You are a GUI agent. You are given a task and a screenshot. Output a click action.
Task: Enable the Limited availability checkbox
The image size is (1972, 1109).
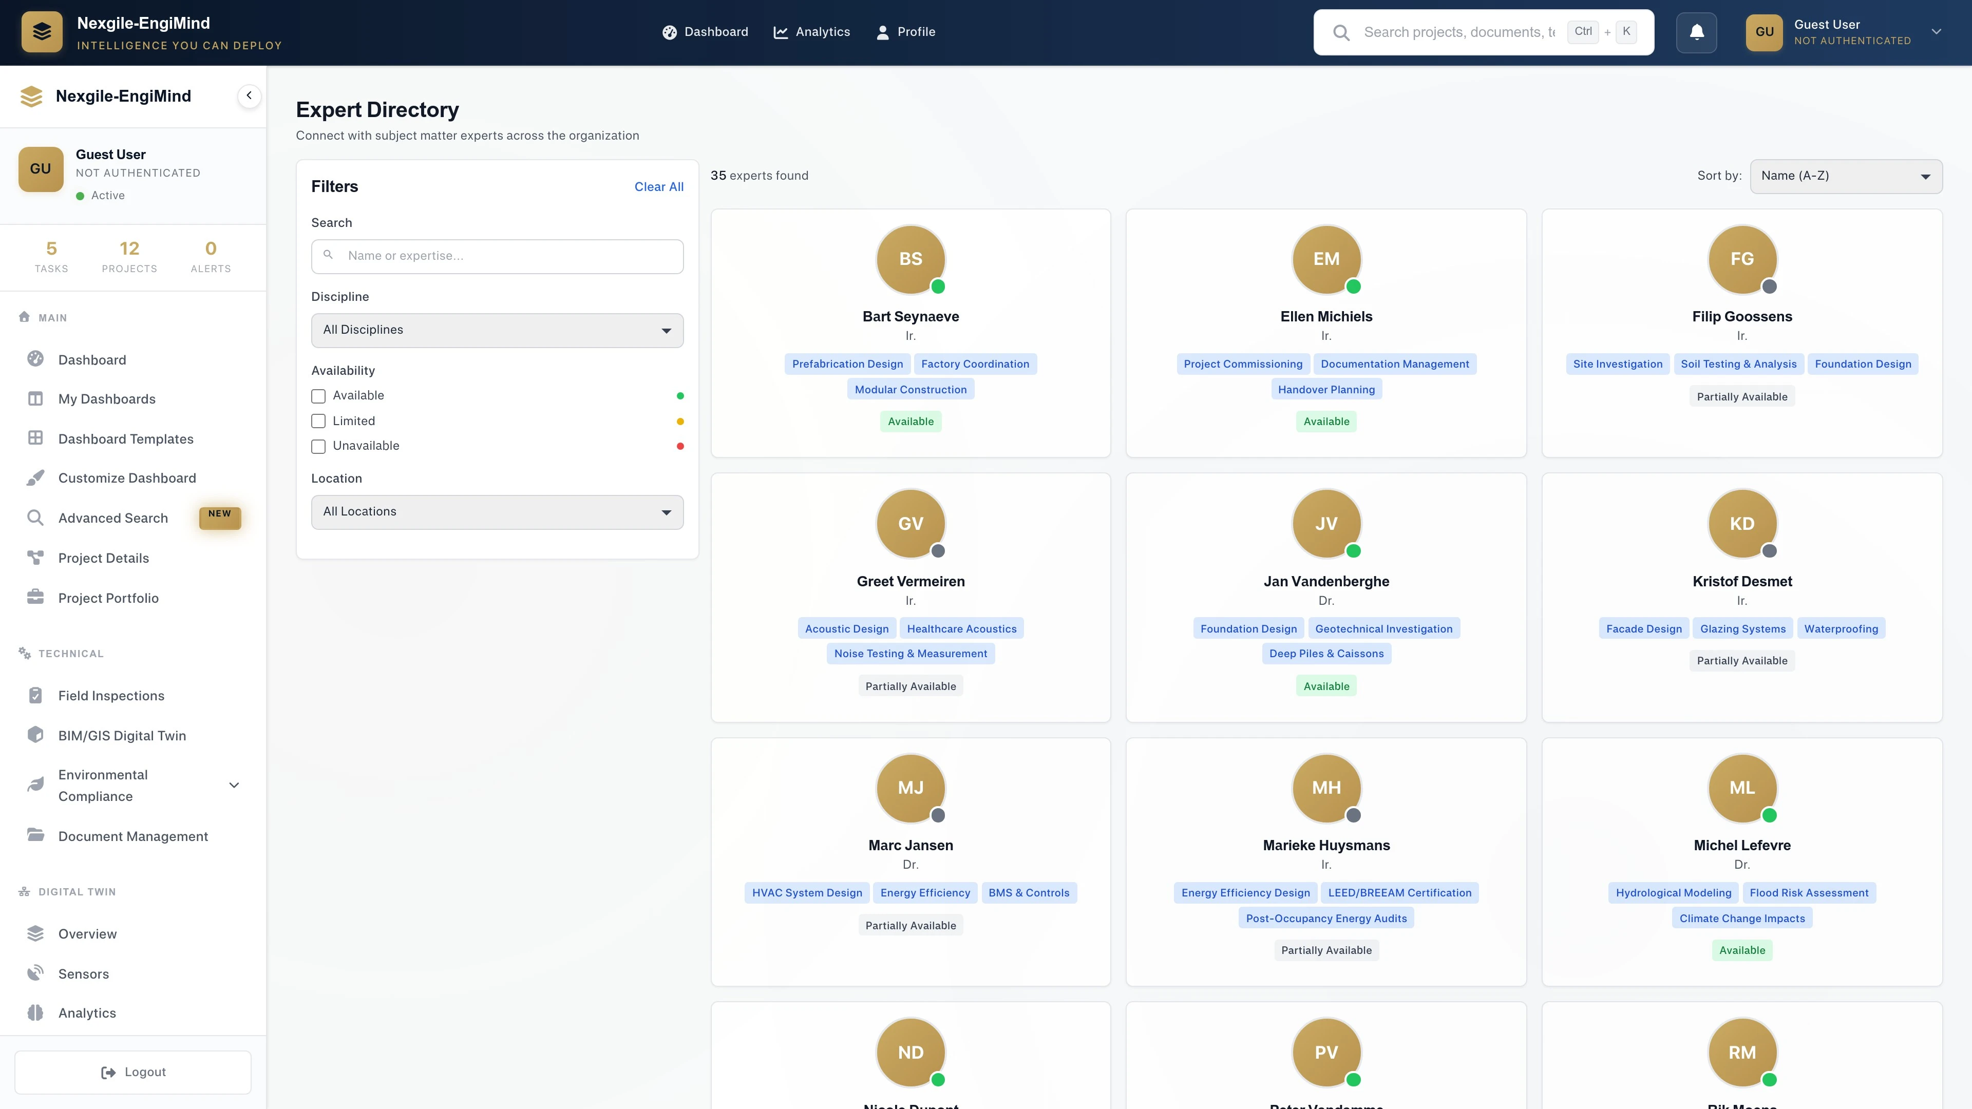coord(318,421)
